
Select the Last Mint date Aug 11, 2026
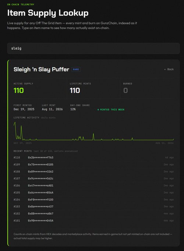[52, 109]
